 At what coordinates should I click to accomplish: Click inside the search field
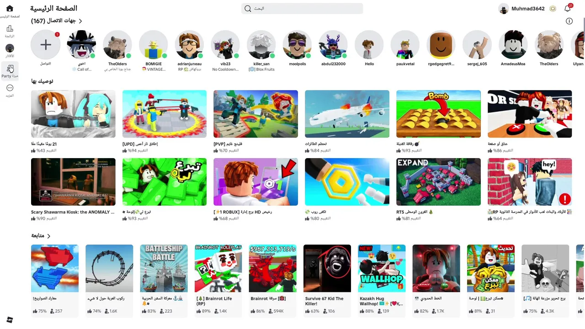tap(302, 9)
